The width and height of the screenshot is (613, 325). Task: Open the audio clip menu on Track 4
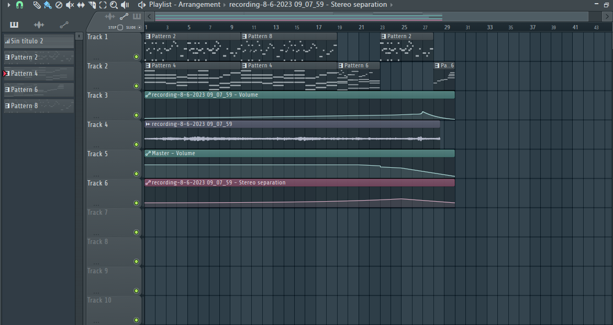coord(148,124)
